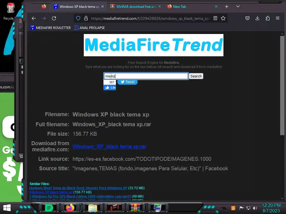
Task: Click the file size value 156.77 KB
Action: [x=85, y=134]
